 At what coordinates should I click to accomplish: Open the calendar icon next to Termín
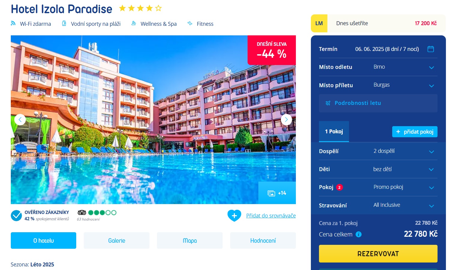click(x=431, y=49)
